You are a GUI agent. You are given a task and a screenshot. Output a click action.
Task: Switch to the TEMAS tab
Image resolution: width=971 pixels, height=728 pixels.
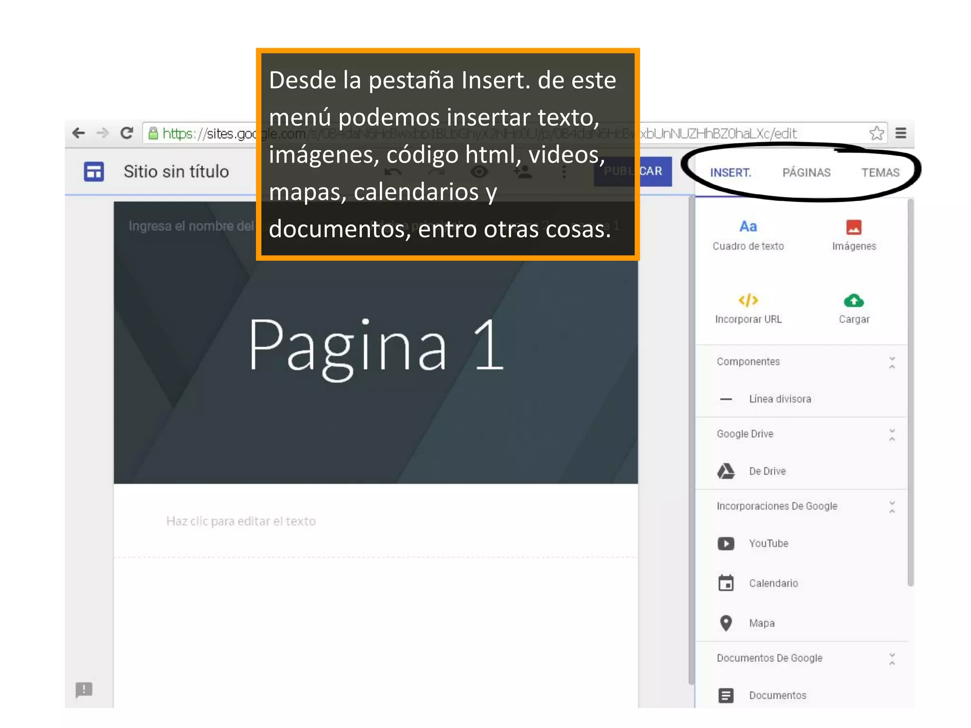pos(880,173)
